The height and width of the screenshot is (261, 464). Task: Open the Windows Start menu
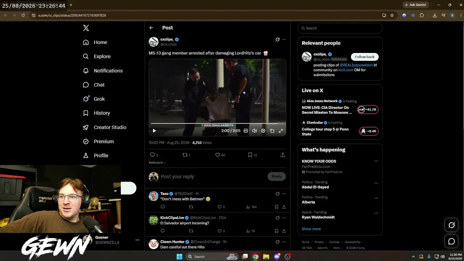pos(179,257)
